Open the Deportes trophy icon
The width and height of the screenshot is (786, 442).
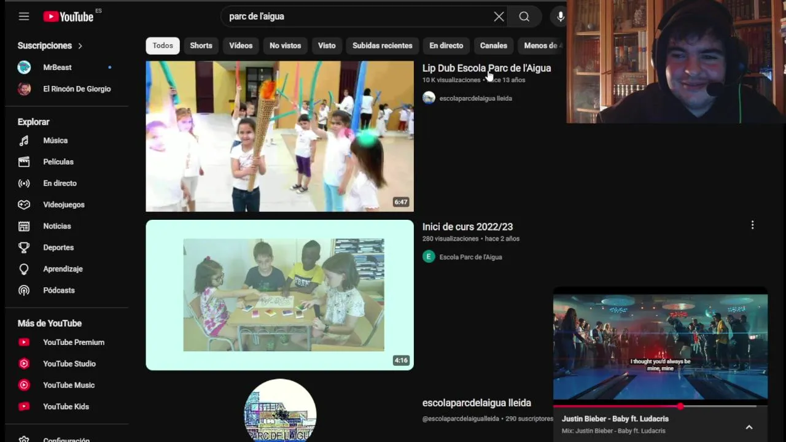[x=24, y=247]
